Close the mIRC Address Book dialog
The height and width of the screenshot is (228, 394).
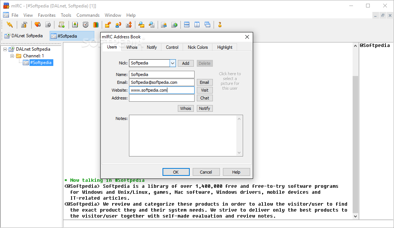[247, 37]
